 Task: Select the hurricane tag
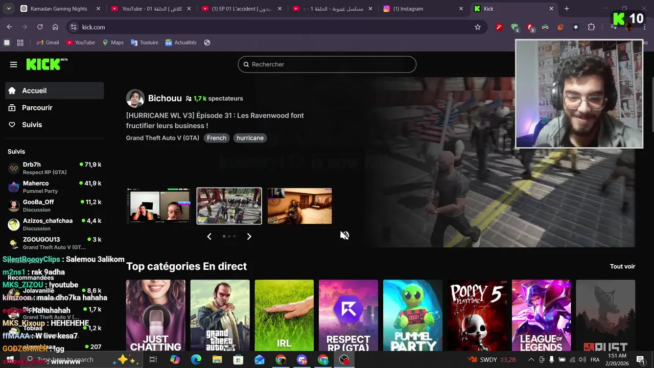click(250, 138)
